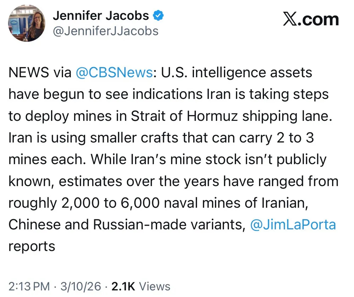The image size is (354, 297).
Task: Open the Jennifer Jacobs display name
Action: 101,16
